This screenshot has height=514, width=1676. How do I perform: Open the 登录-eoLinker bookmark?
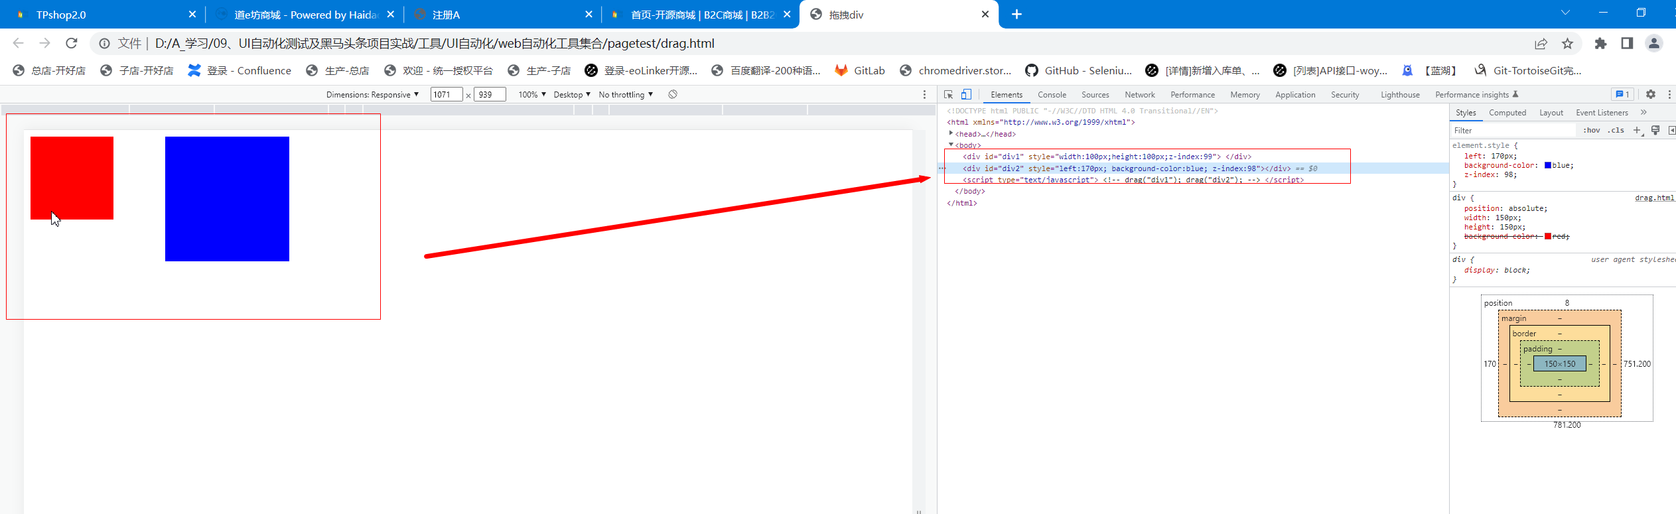click(641, 70)
